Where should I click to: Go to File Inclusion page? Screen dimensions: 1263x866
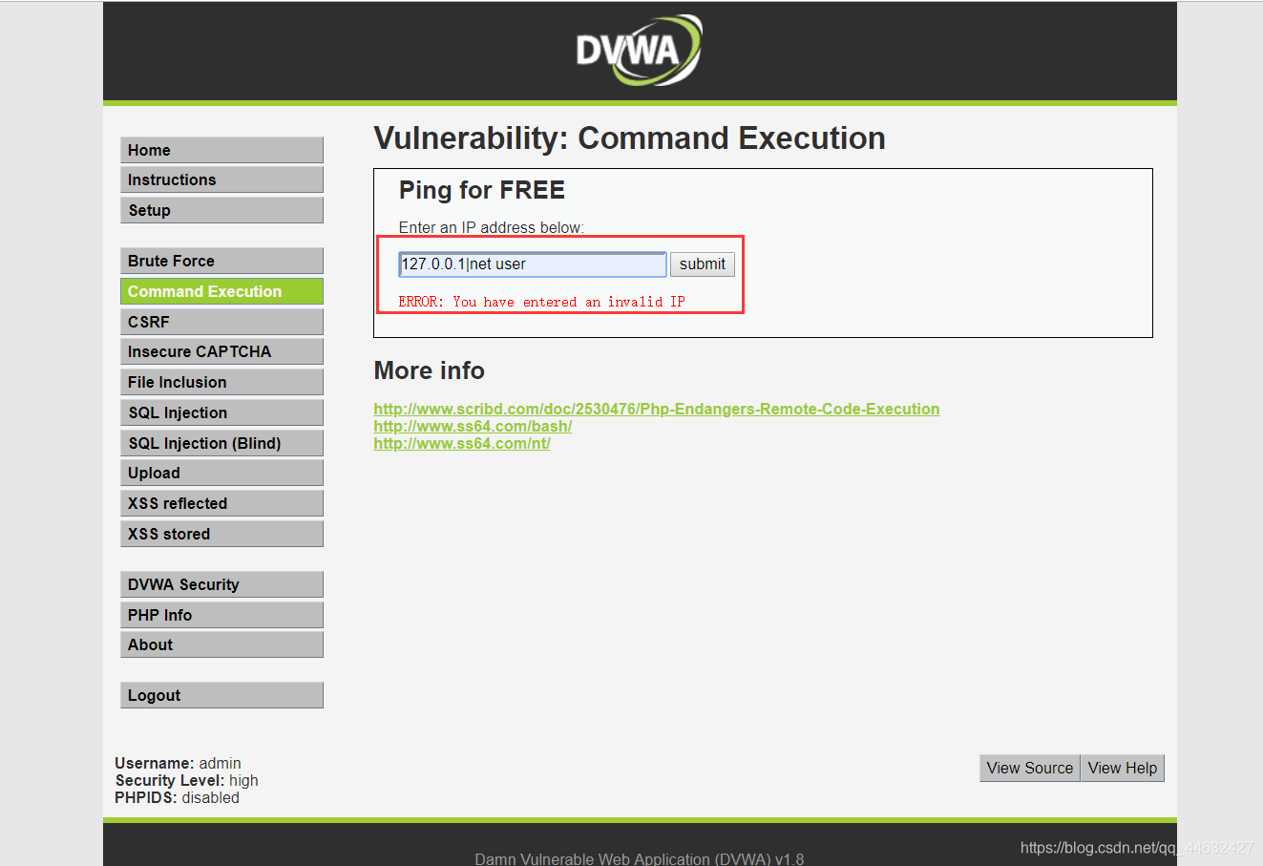[221, 382]
